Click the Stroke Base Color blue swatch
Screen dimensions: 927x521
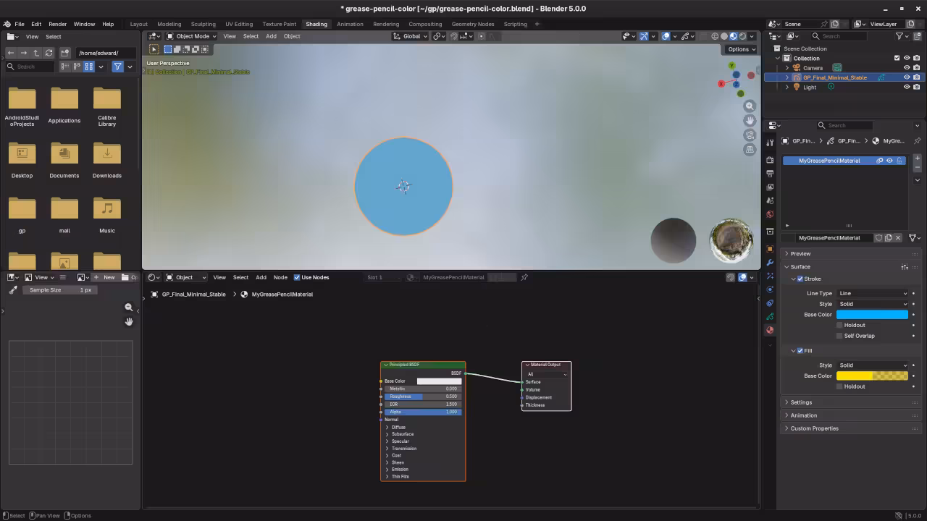tap(872, 315)
